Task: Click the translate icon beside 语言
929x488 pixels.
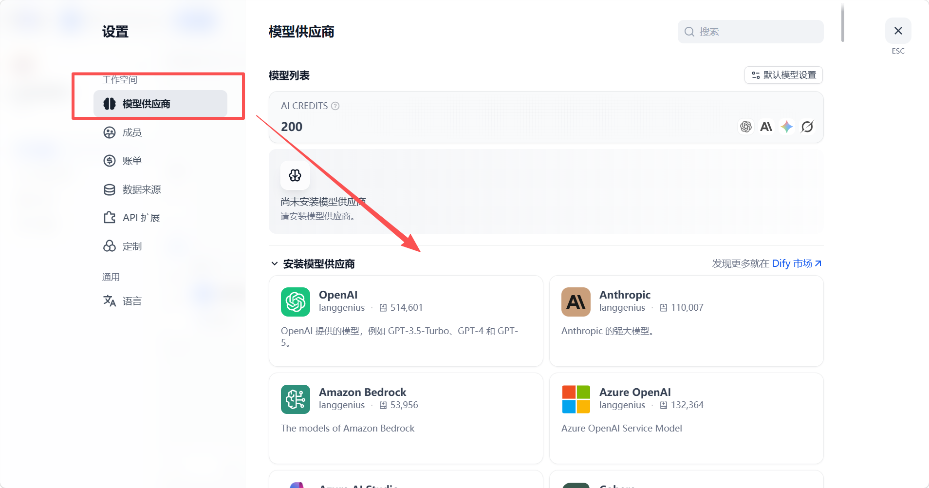Action: pos(110,301)
